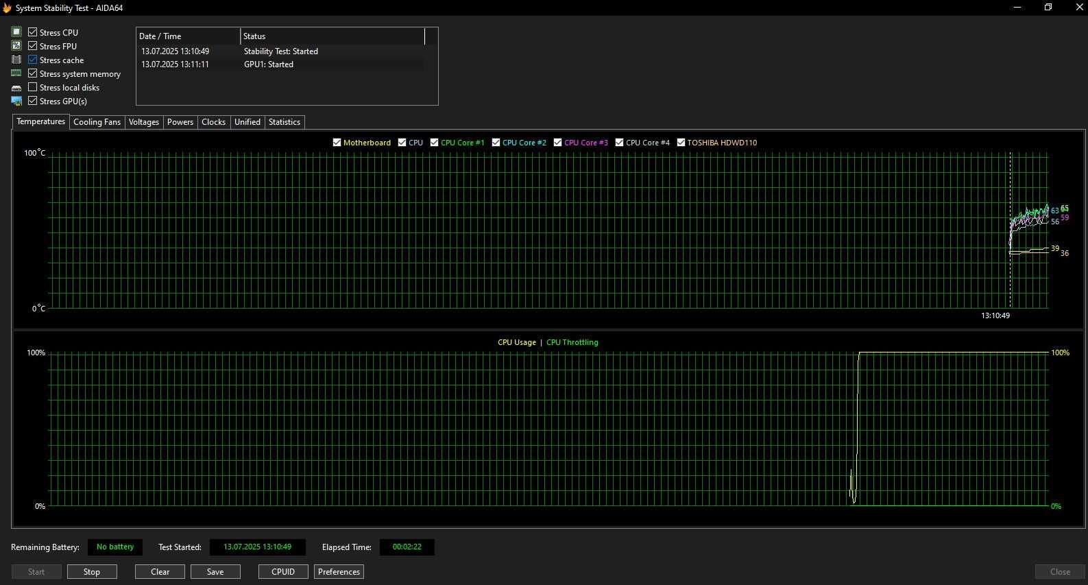Toggle the CPU Core #2 legend checkbox

coord(496,143)
